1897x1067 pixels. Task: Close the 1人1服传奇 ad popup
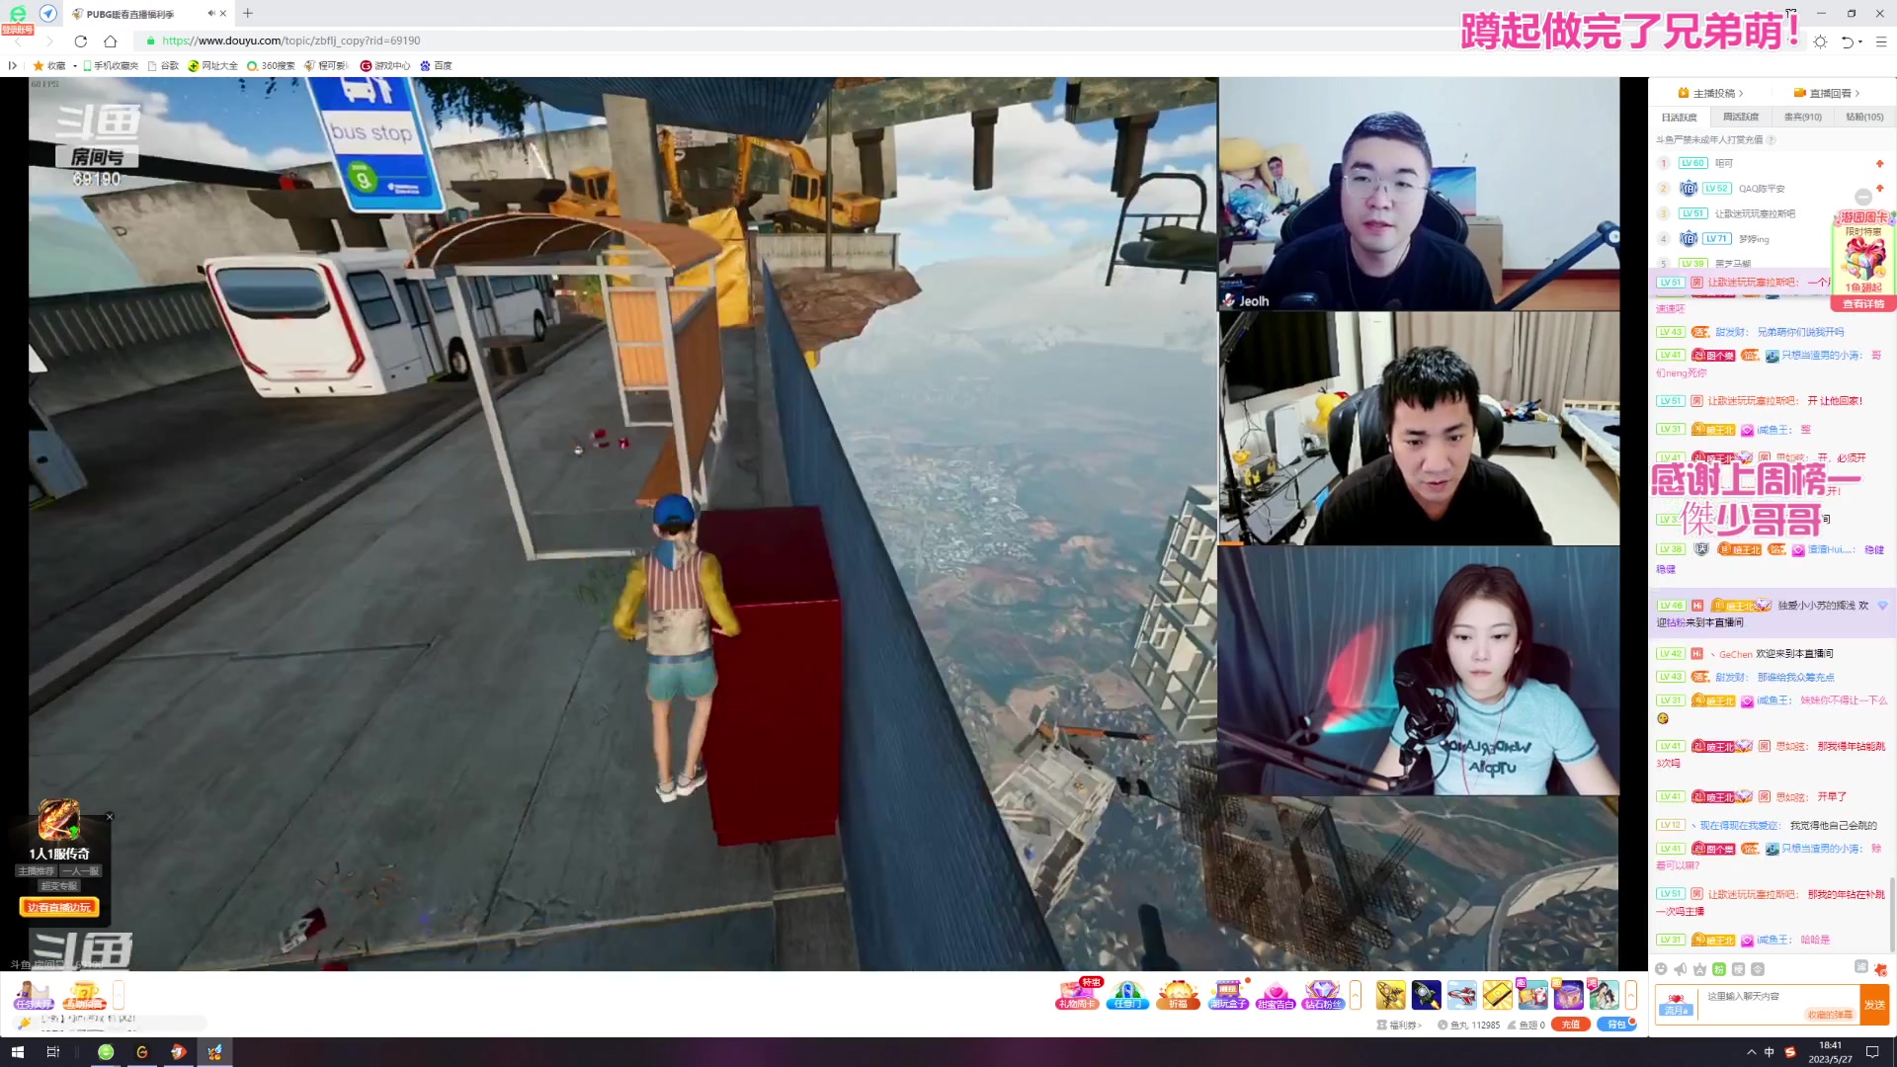click(x=110, y=817)
